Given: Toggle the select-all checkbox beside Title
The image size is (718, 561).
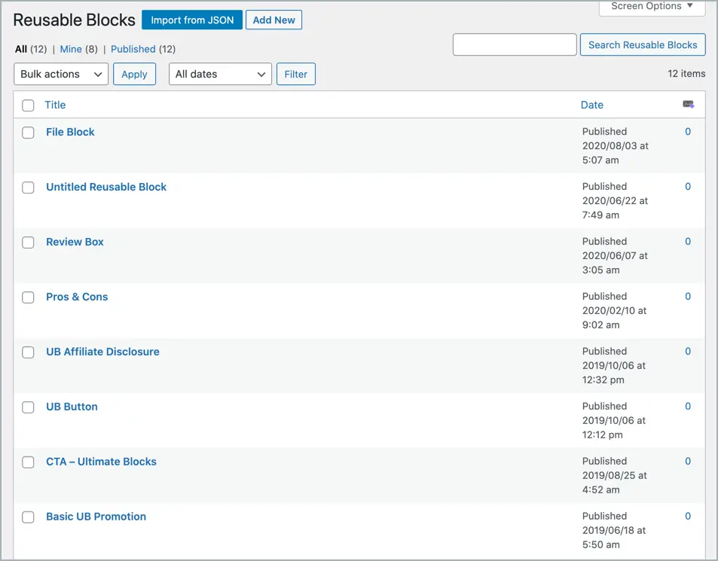Looking at the screenshot, I should pyautogui.click(x=28, y=105).
